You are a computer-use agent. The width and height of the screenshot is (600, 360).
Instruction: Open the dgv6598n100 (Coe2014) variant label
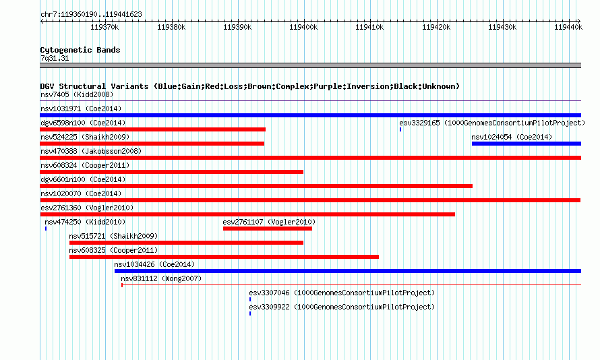pos(83,123)
